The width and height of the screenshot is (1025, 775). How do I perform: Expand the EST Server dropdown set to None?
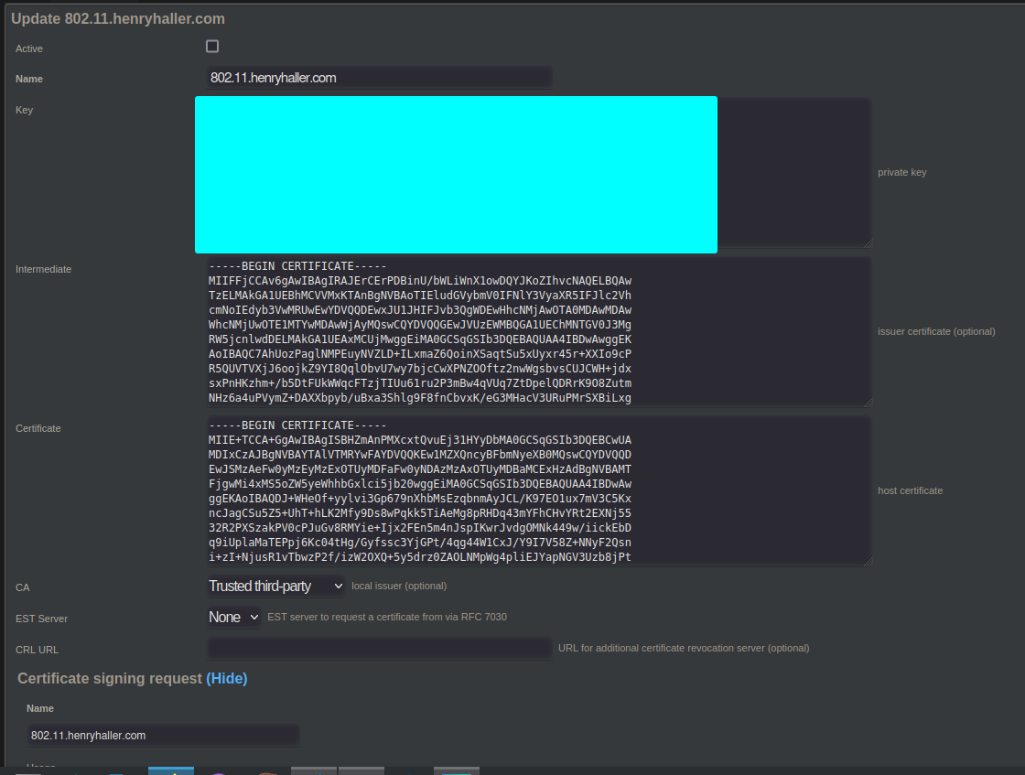[x=234, y=618]
